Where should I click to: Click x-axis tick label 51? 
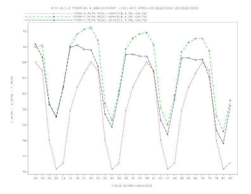154,178
